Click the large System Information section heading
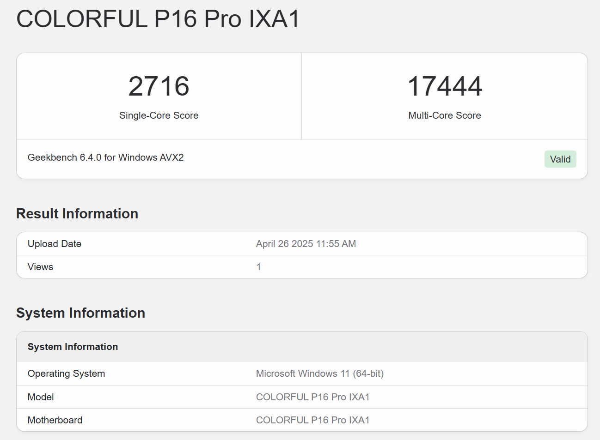The height and width of the screenshot is (440, 600). pyautogui.click(x=80, y=313)
